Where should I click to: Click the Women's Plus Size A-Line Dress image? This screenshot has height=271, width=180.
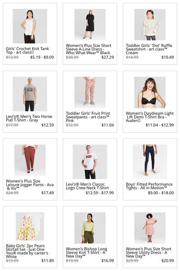tap(90, 24)
